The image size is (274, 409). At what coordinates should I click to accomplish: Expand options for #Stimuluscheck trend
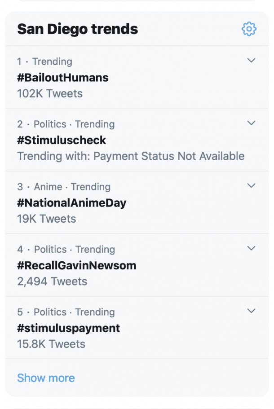pyautogui.click(x=252, y=123)
